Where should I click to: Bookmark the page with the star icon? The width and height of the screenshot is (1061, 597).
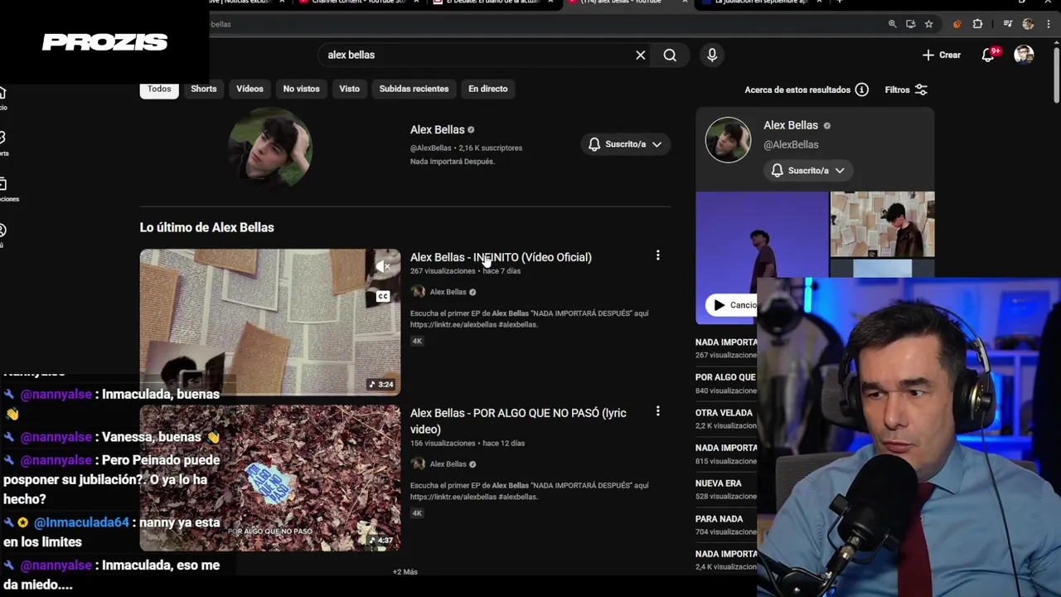coord(929,24)
